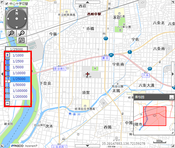This screenshot has height=148, width=175.
Task: Toggle the 中心十字切替 checkbox
Action: tap(7, 4)
